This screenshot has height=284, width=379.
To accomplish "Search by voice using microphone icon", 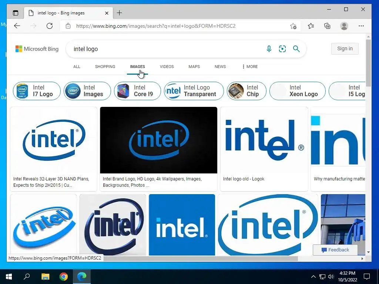I will point(269,49).
